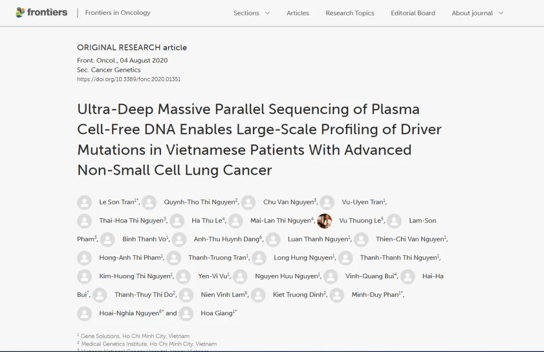The width and height of the screenshot is (544, 352).
Task: Open author profile Thanh-Truong Tran
Action: [217, 258]
